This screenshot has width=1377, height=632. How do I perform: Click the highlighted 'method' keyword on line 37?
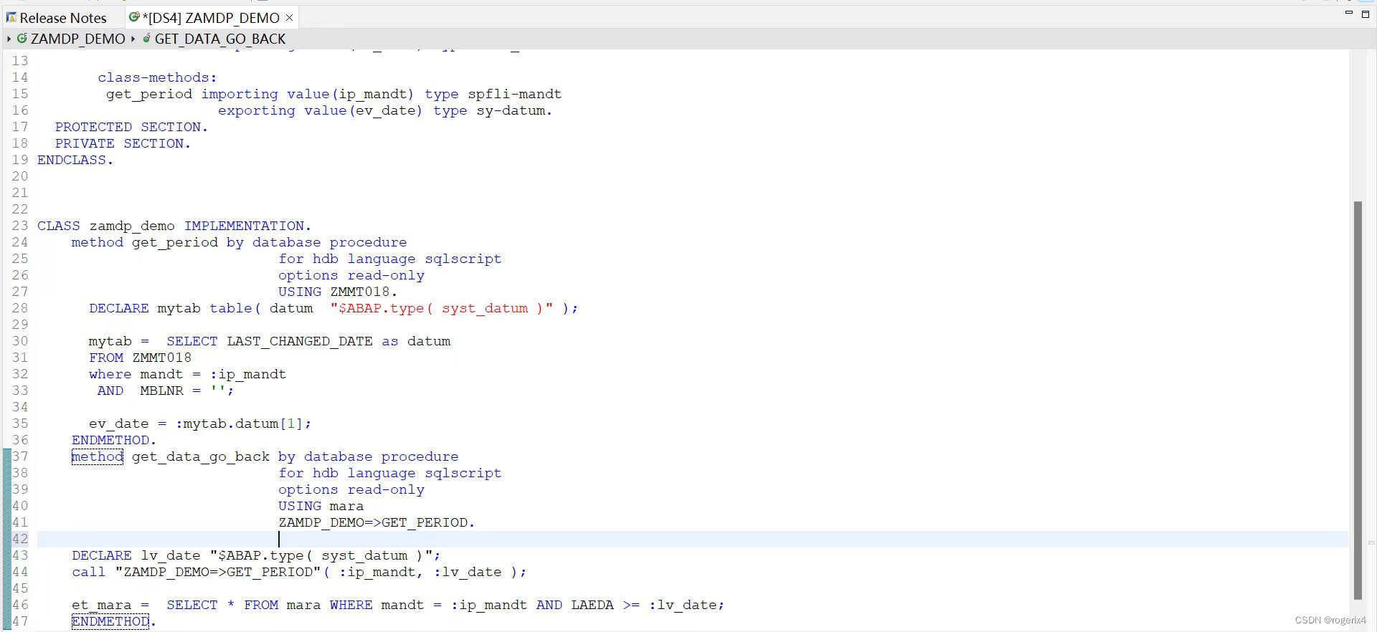(98, 456)
